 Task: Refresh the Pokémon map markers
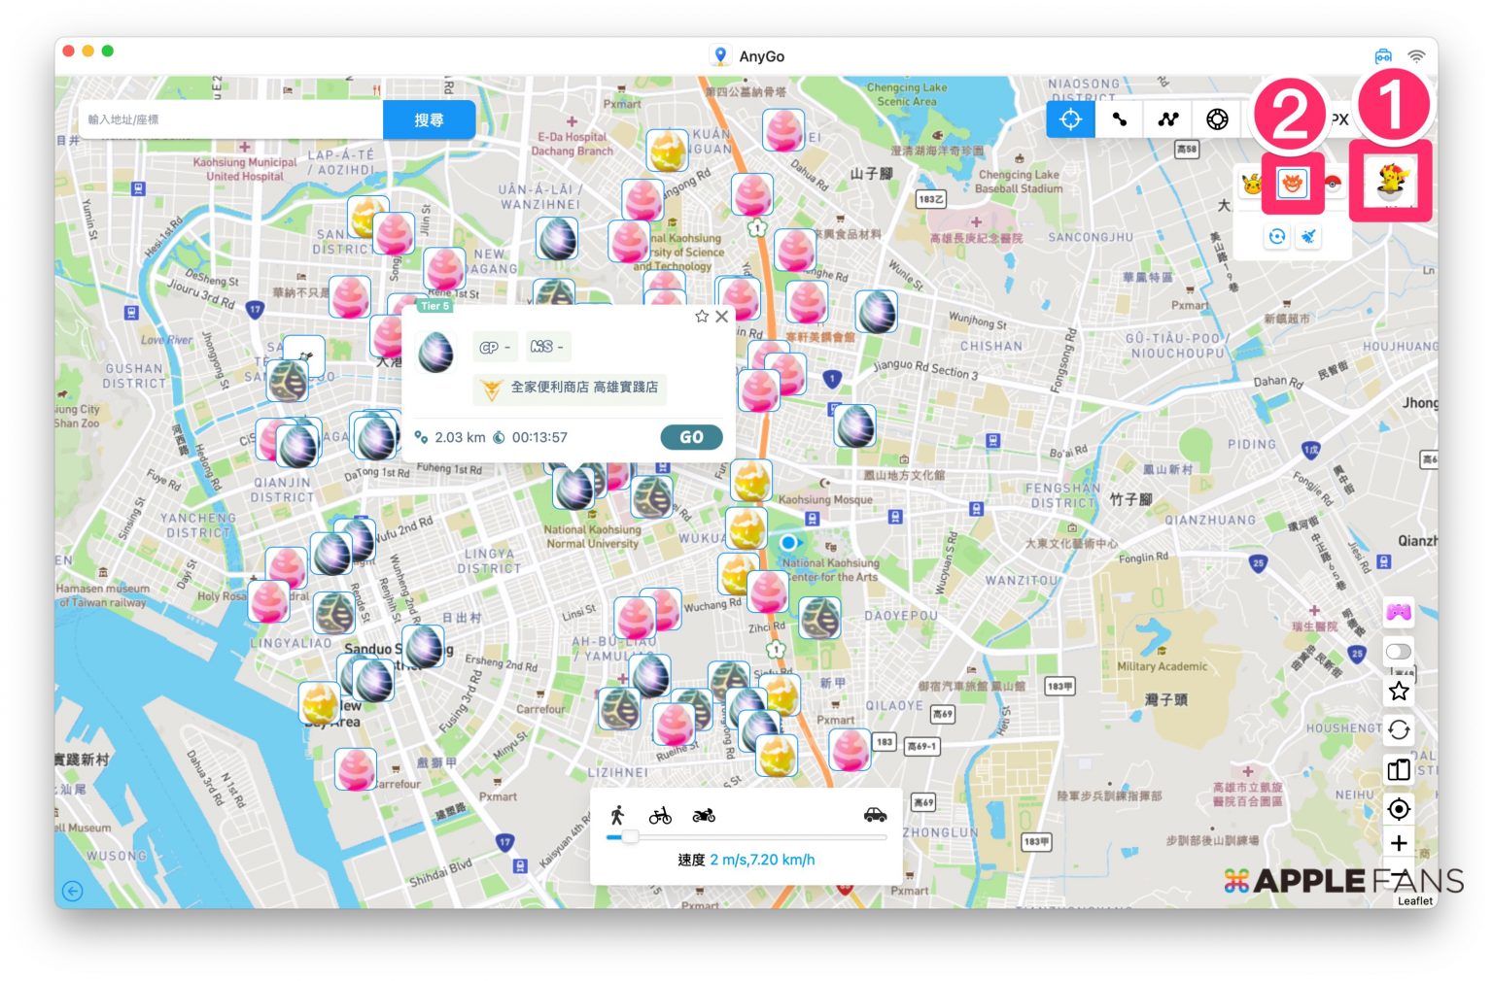[1277, 236]
